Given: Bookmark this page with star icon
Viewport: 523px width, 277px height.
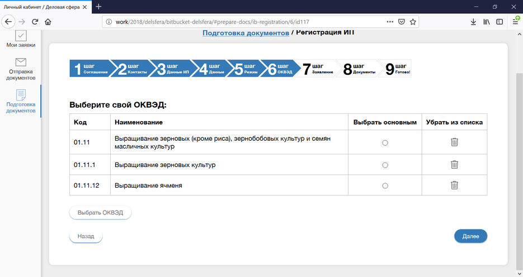Looking at the screenshot, I should click(x=413, y=22).
